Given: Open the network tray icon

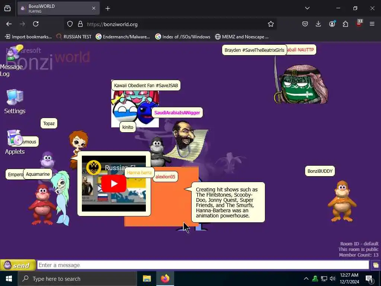Looking at the screenshot, I should (x=324, y=279).
